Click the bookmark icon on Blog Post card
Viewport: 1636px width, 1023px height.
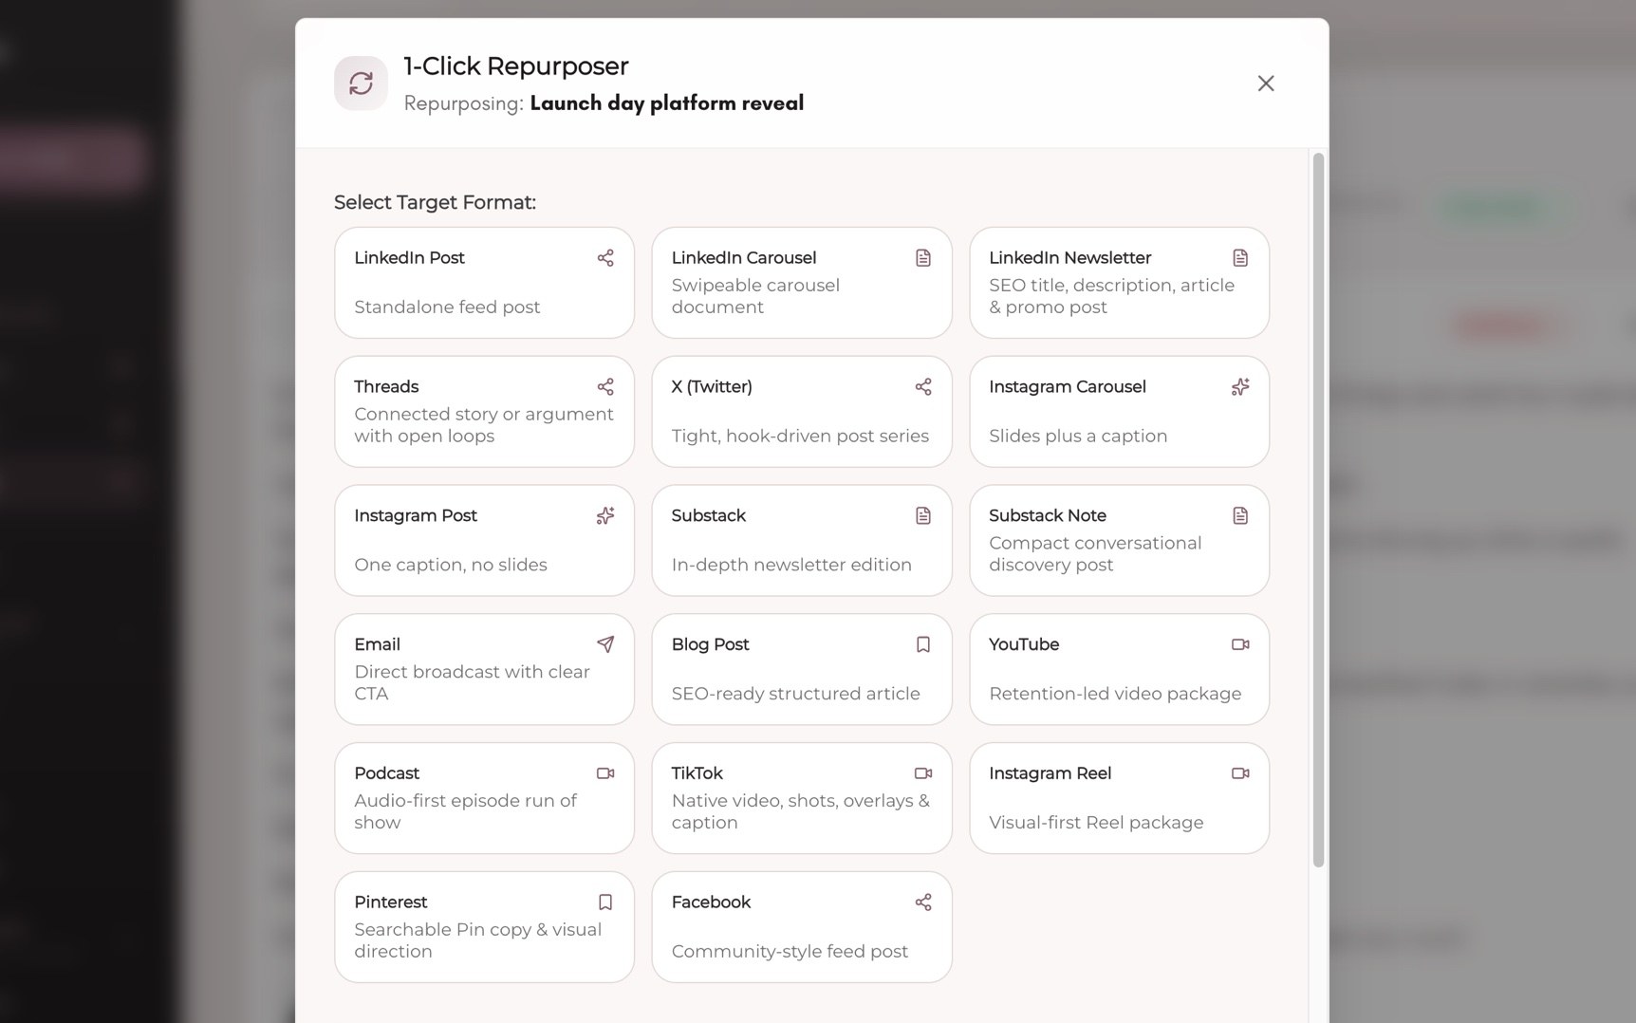(923, 644)
